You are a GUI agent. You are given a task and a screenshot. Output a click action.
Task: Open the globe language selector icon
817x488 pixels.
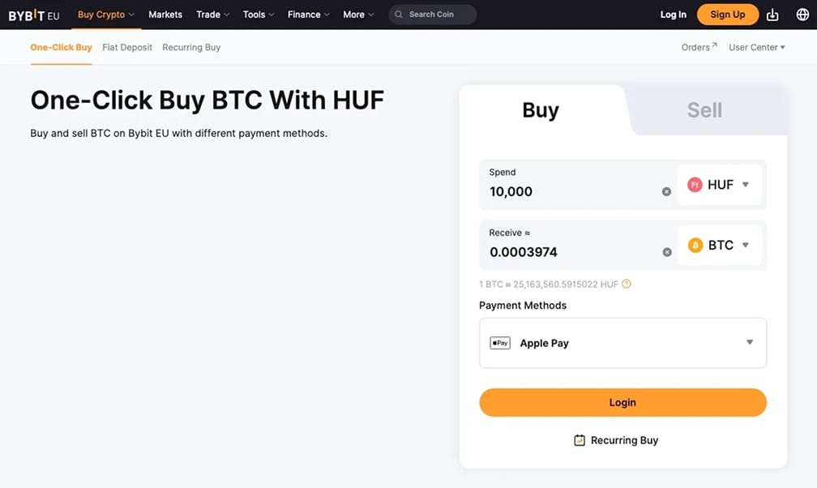[802, 15]
